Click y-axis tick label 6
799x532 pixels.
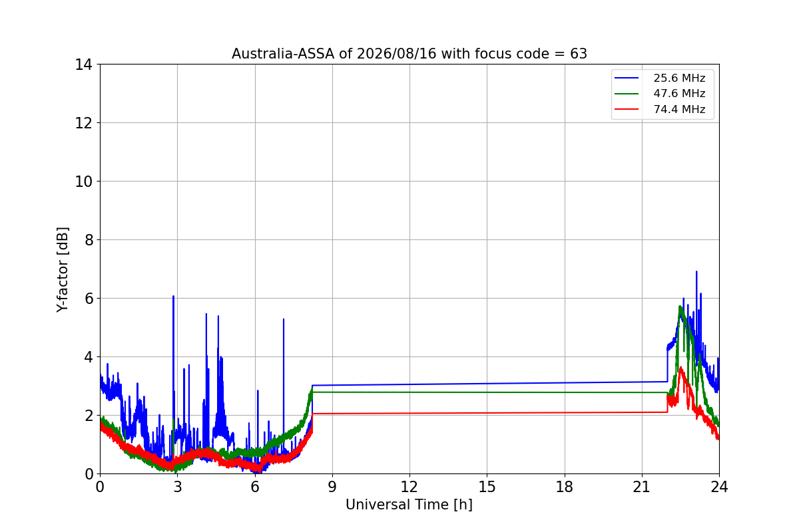(x=88, y=299)
